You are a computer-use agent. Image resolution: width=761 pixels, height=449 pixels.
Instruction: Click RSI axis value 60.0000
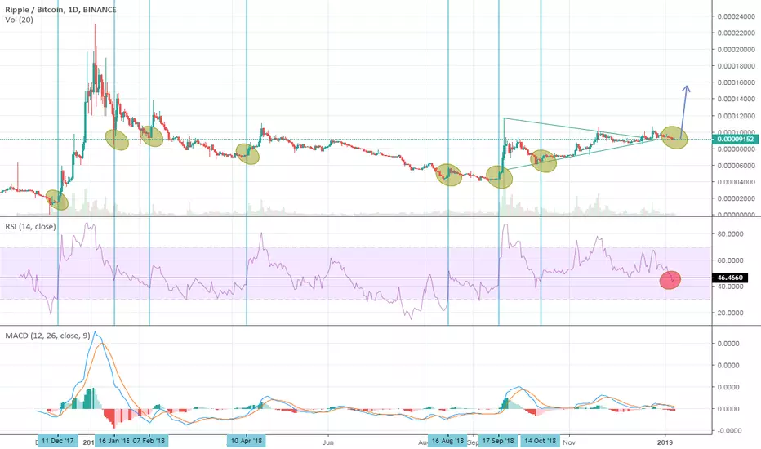731,260
